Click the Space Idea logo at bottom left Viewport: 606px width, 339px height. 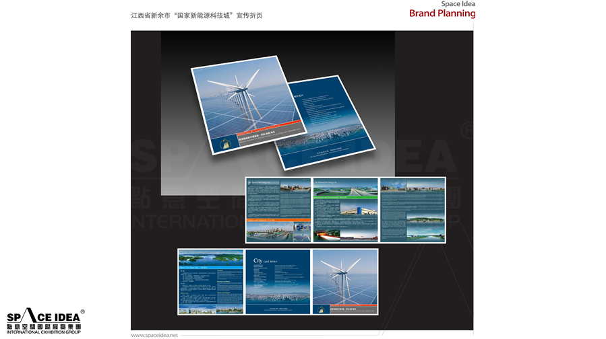click(44, 322)
